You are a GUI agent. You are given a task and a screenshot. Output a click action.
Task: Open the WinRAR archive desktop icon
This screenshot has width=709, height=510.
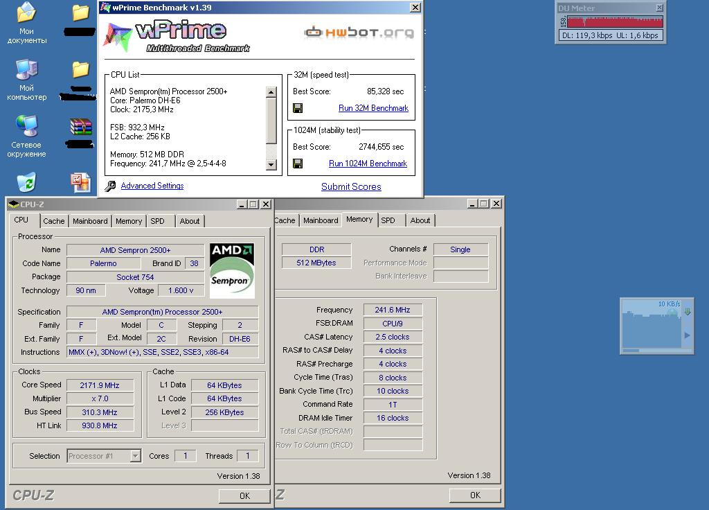click(81, 127)
